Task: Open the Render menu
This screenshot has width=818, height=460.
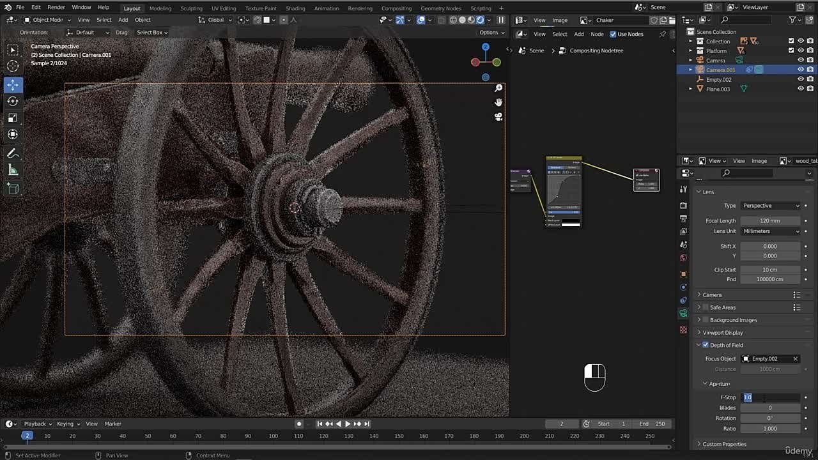Action: [56, 7]
